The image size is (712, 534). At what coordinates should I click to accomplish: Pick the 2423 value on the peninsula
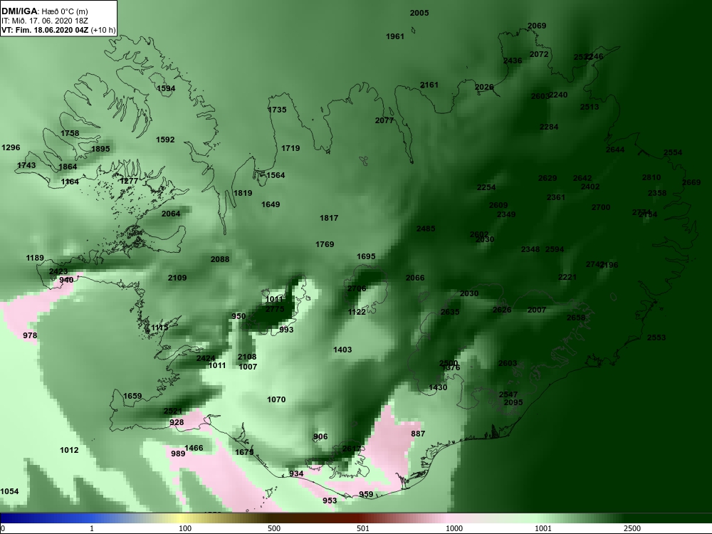(x=58, y=272)
